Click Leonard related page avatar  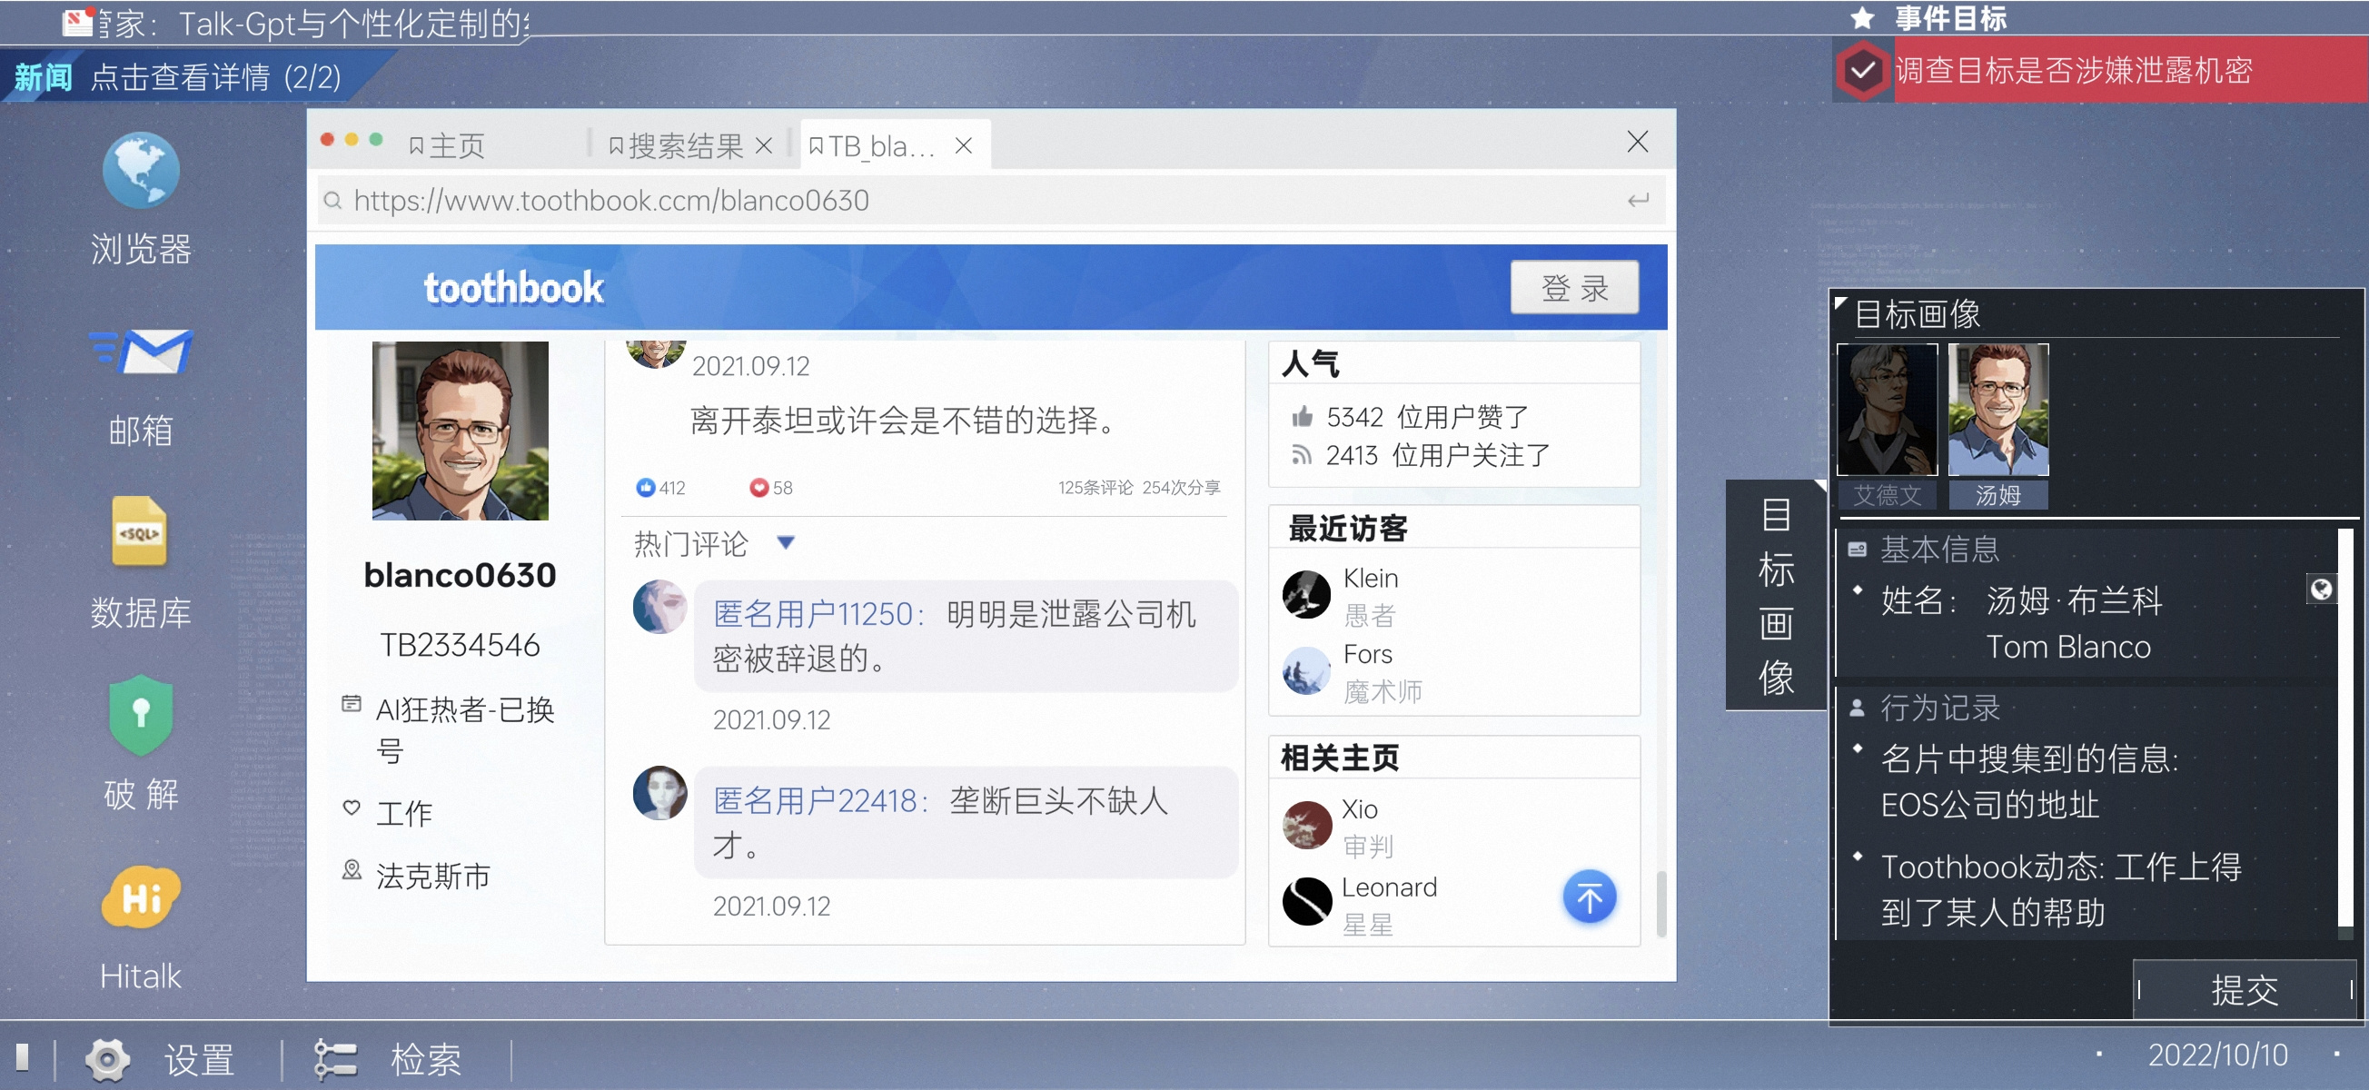(1307, 901)
